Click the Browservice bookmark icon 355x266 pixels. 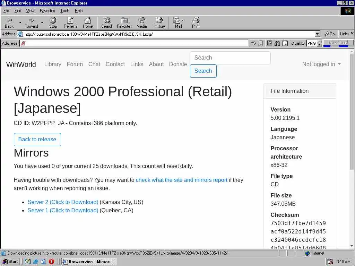(261, 43)
